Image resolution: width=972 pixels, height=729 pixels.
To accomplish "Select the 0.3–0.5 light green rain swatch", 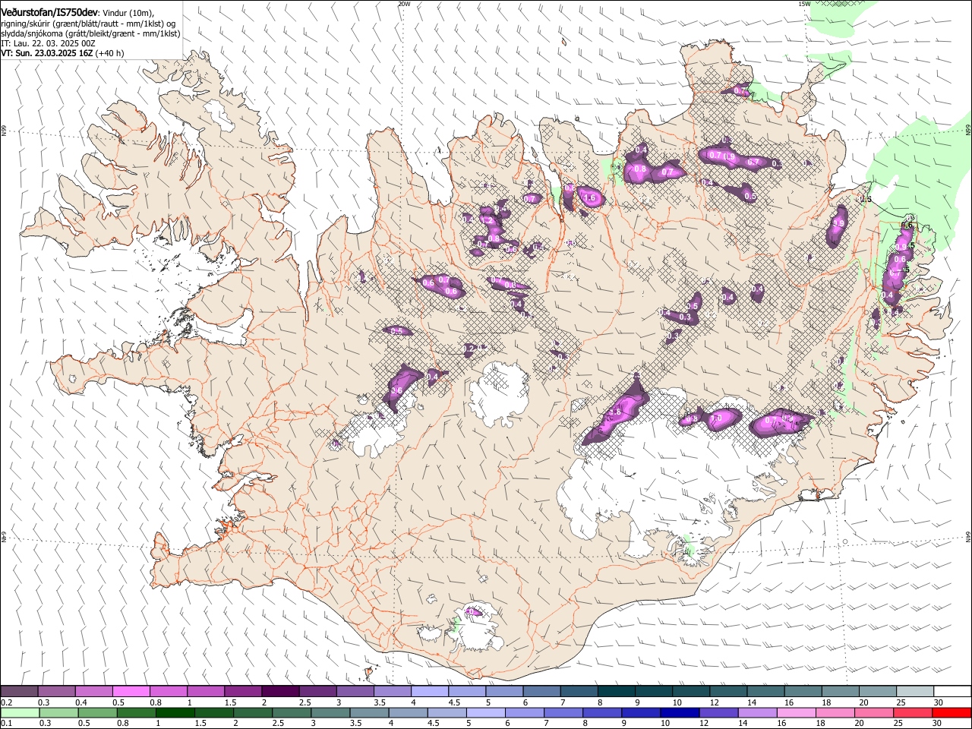I will (x=58, y=713).
